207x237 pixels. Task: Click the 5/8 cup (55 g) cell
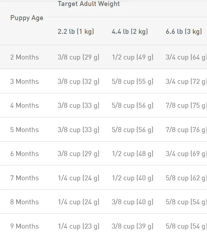(x=133, y=82)
